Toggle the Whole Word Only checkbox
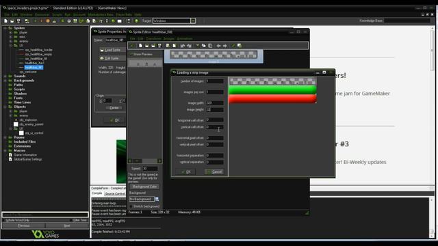The width and height of the screenshot is (438, 246). tap(4, 220)
